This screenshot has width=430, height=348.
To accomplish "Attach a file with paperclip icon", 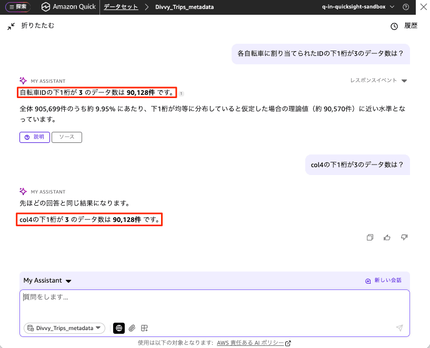I will coord(132,328).
